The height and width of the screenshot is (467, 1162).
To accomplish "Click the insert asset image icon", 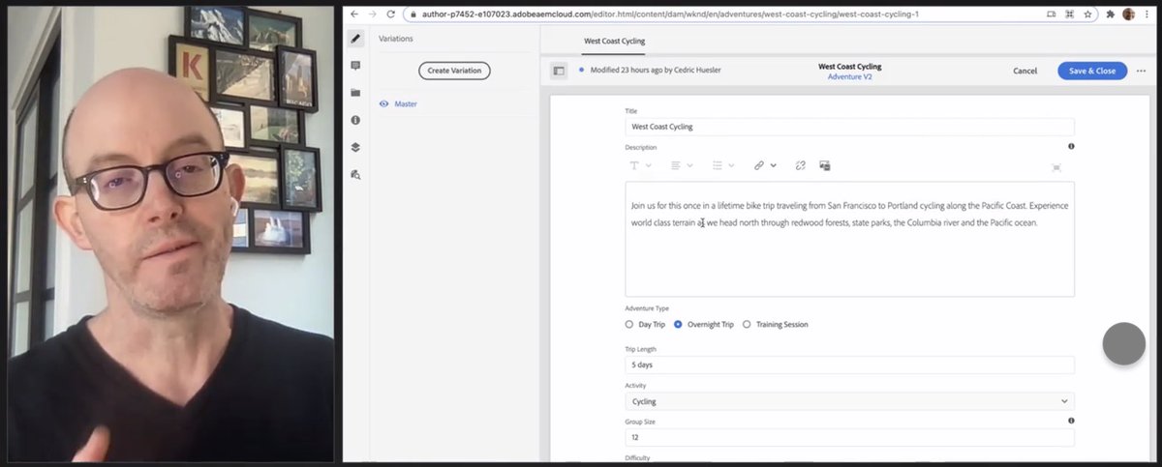I will click(825, 165).
